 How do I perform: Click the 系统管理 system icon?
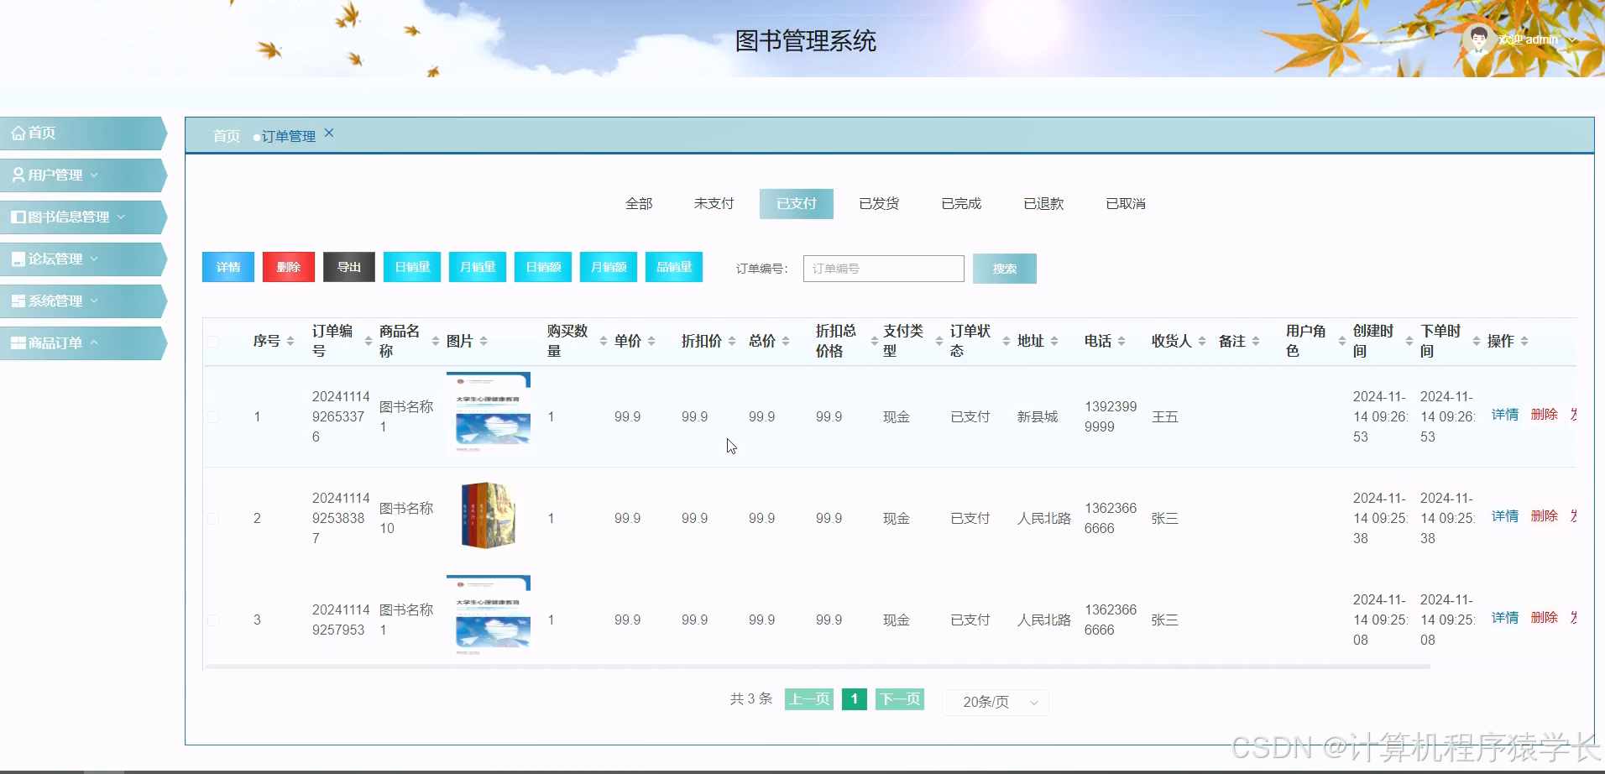[x=18, y=301]
